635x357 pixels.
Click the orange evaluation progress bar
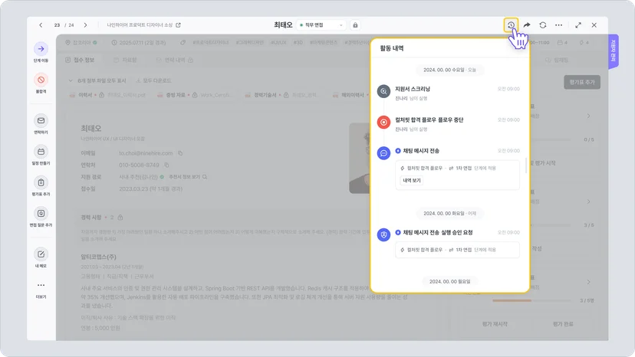[512, 301]
